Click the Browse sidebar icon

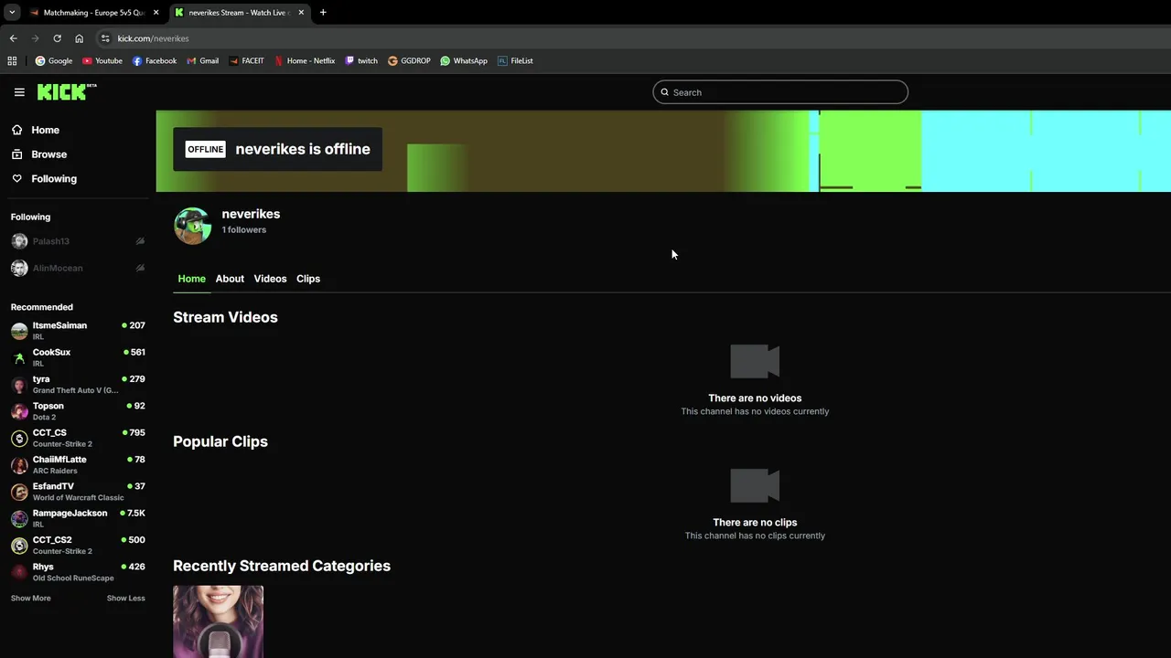point(16,154)
